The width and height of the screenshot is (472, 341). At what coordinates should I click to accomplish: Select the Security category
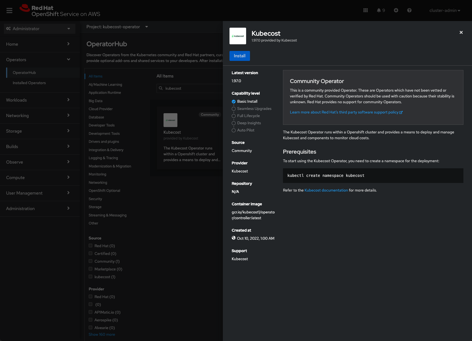tap(95, 199)
